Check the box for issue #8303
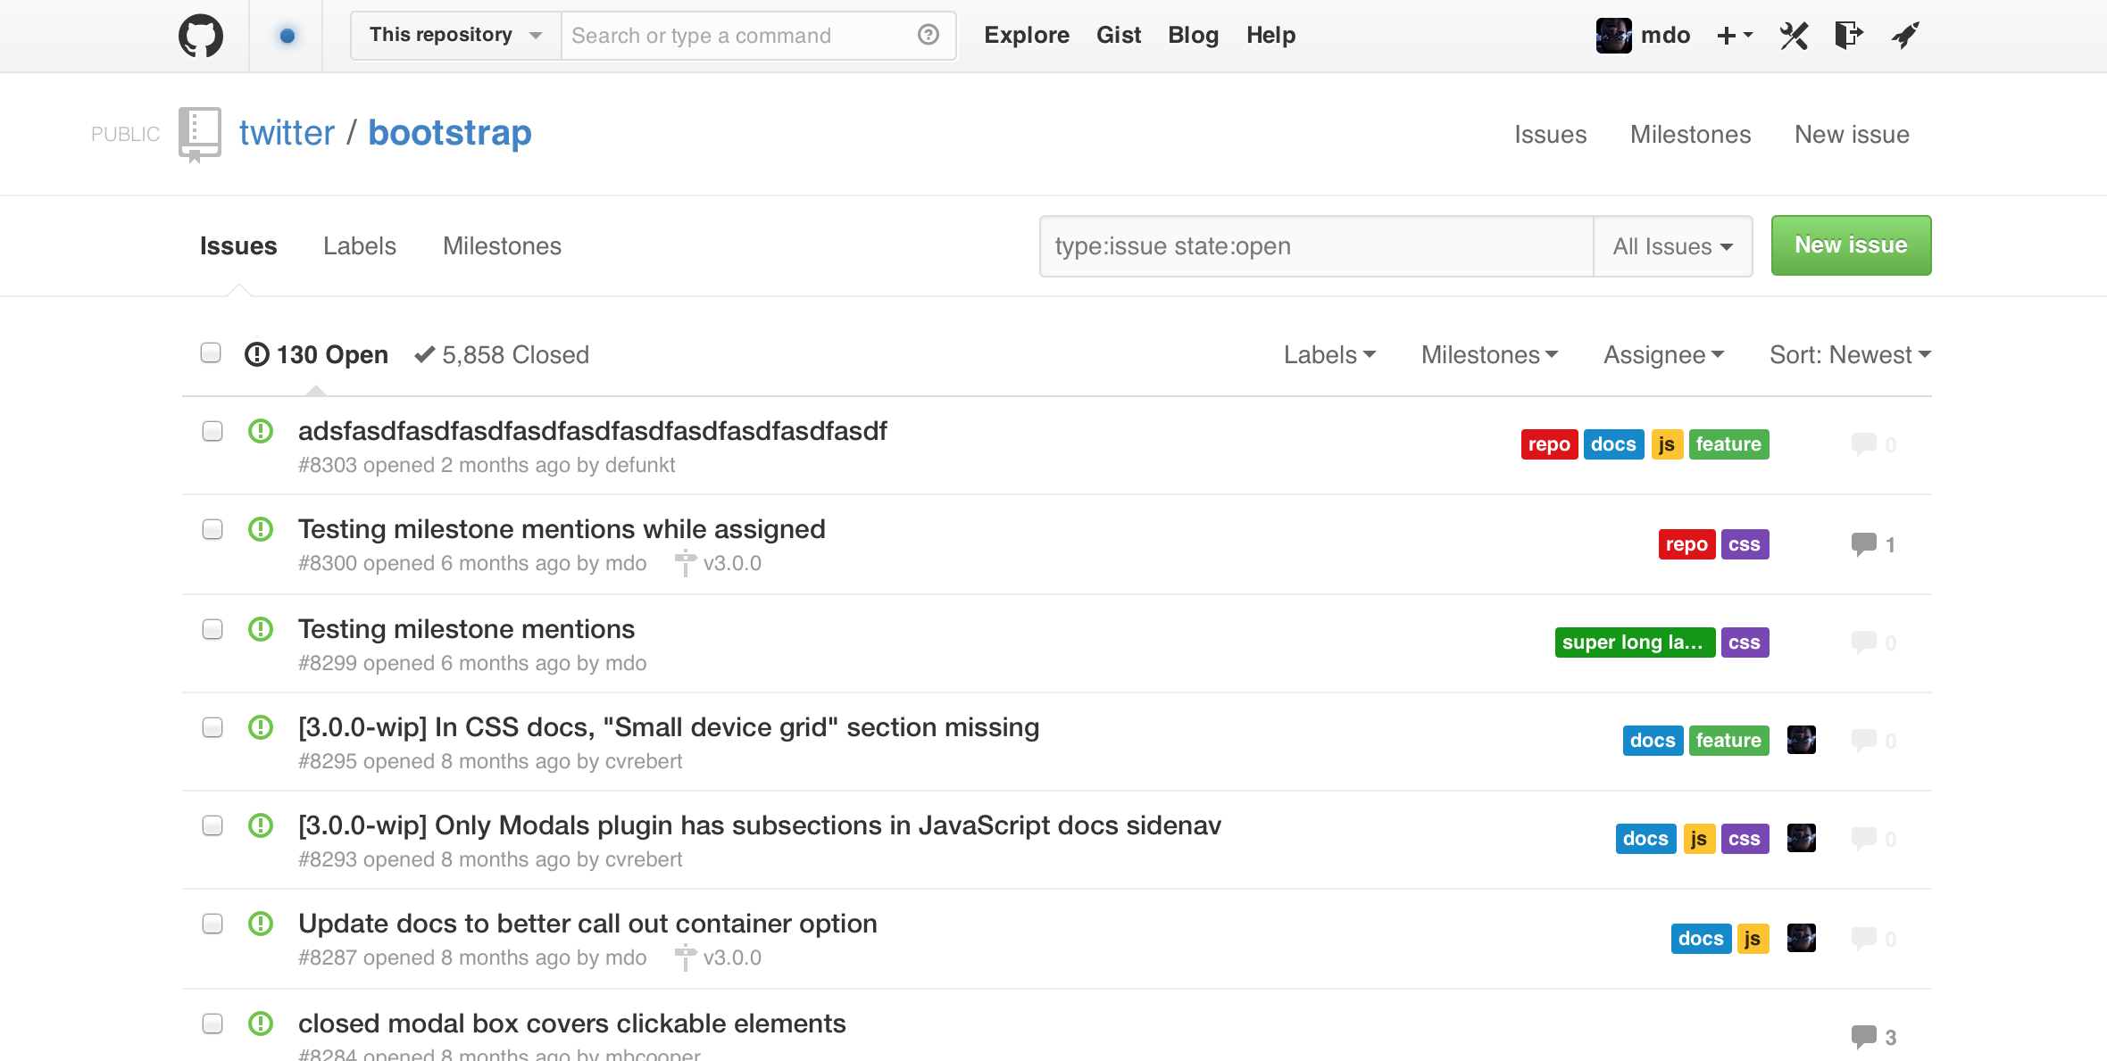The width and height of the screenshot is (2107, 1061). 212,432
